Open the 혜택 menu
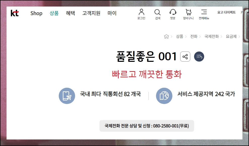The height and width of the screenshot is (146, 249). 70,13
